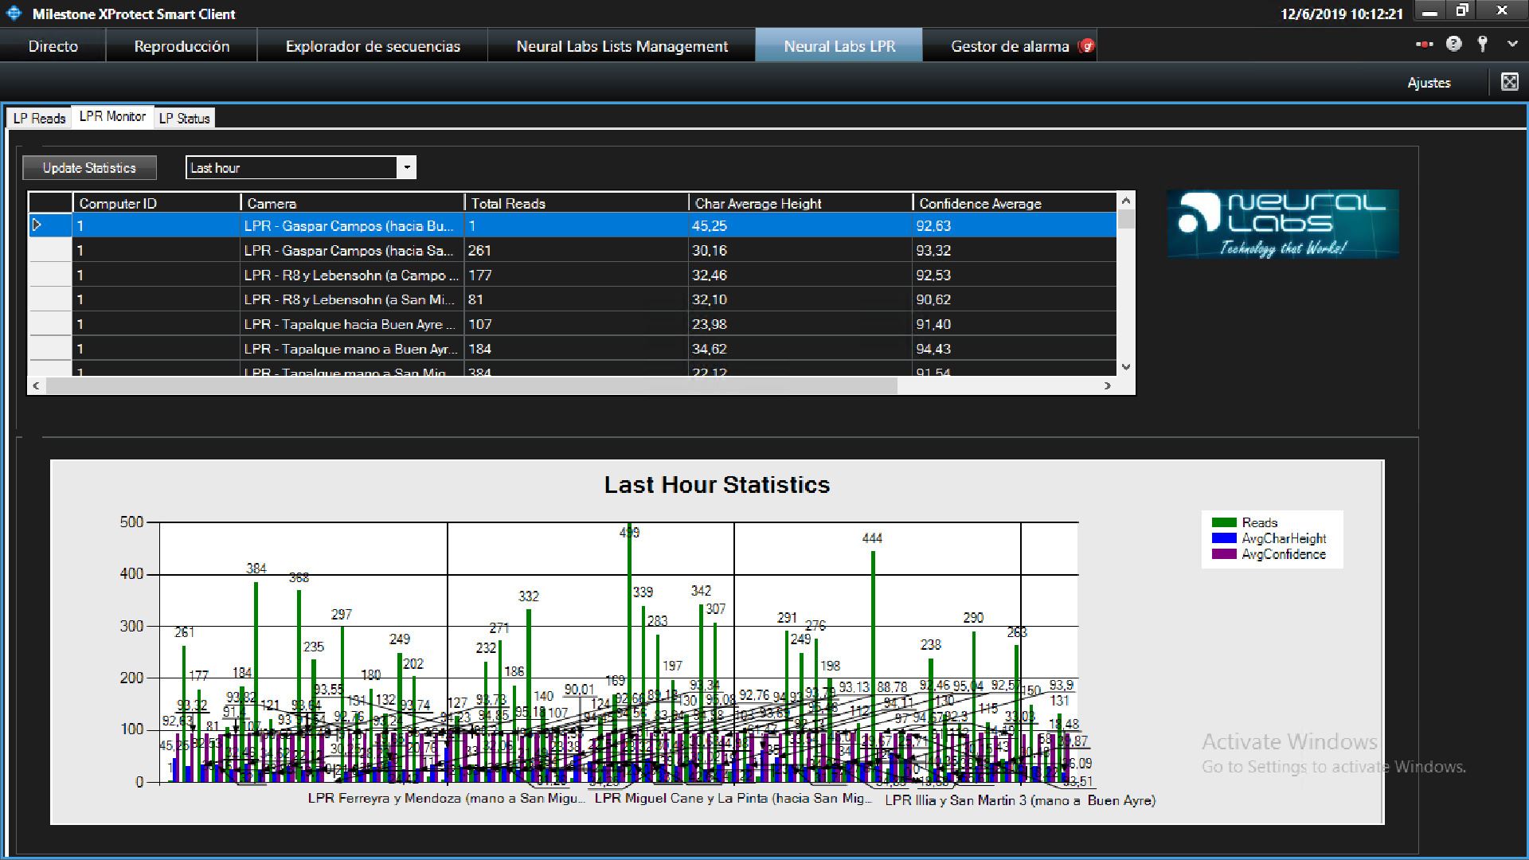The height and width of the screenshot is (860, 1529).
Task: Open Ajustes settings
Action: [x=1429, y=83]
